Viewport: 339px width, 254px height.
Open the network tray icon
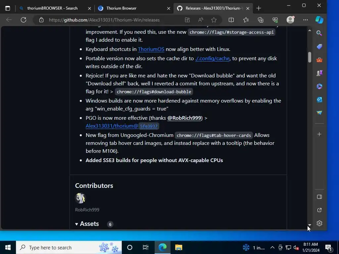[288, 247]
